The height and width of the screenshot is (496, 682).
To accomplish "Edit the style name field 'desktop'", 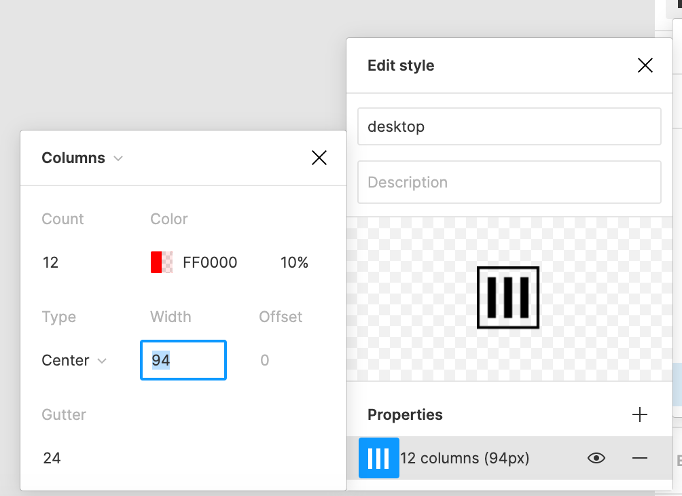I will click(509, 126).
